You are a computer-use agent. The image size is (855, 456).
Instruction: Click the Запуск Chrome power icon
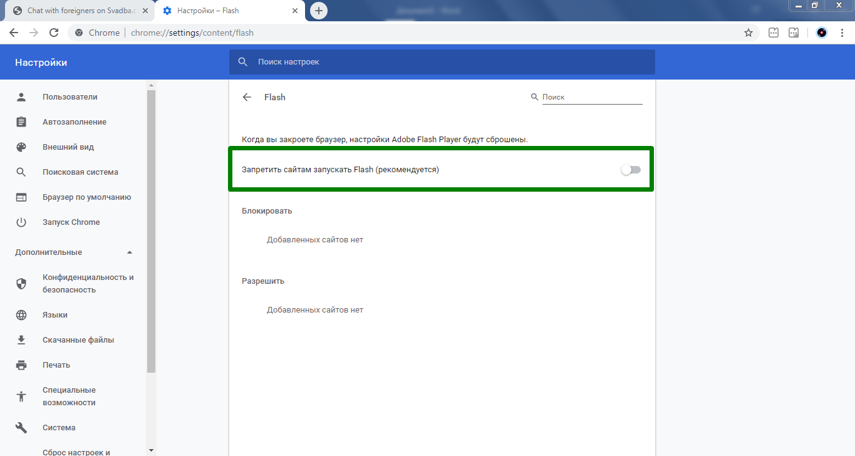[x=21, y=222]
